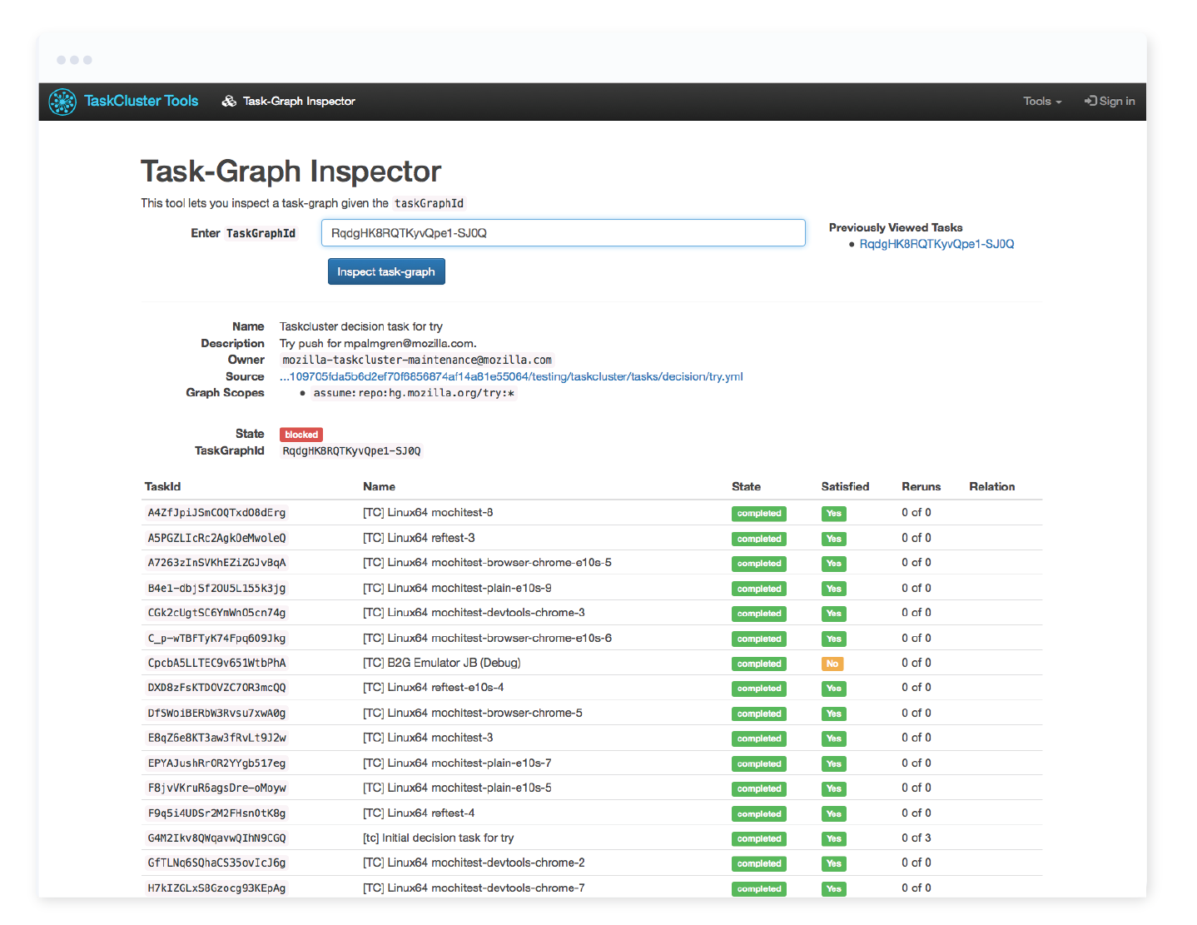Click the Sign in arrow icon

click(x=1090, y=102)
